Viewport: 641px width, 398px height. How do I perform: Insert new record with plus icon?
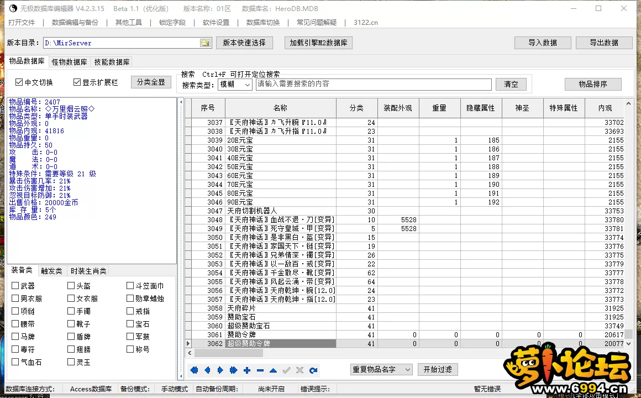click(247, 370)
